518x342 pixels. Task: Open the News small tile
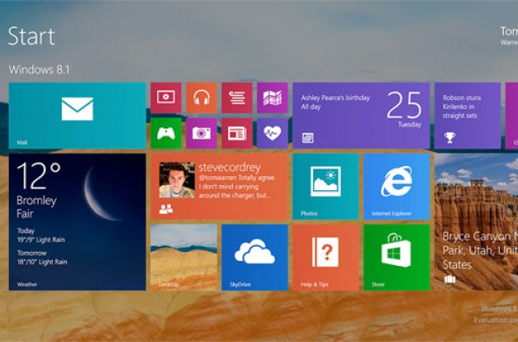click(x=237, y=133)
